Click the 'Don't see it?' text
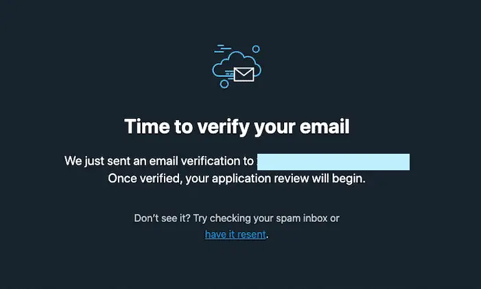Screen dimensions: 481x289 tap(162, 218)
